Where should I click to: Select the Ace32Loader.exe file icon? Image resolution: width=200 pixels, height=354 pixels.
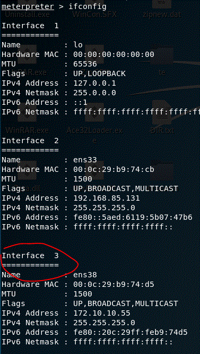(95, 133)
